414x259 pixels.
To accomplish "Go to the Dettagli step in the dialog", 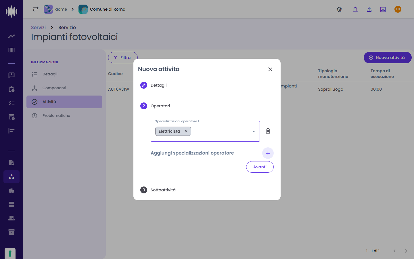I will [x=154, y=85].
